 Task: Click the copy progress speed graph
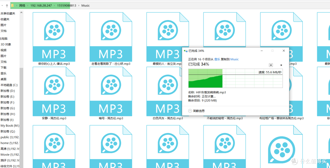(236, 78)
